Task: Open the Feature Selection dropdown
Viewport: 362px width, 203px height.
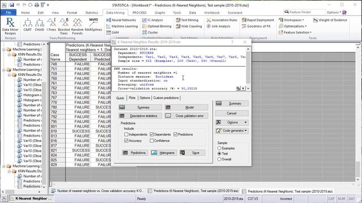Action: coord(295,33)
